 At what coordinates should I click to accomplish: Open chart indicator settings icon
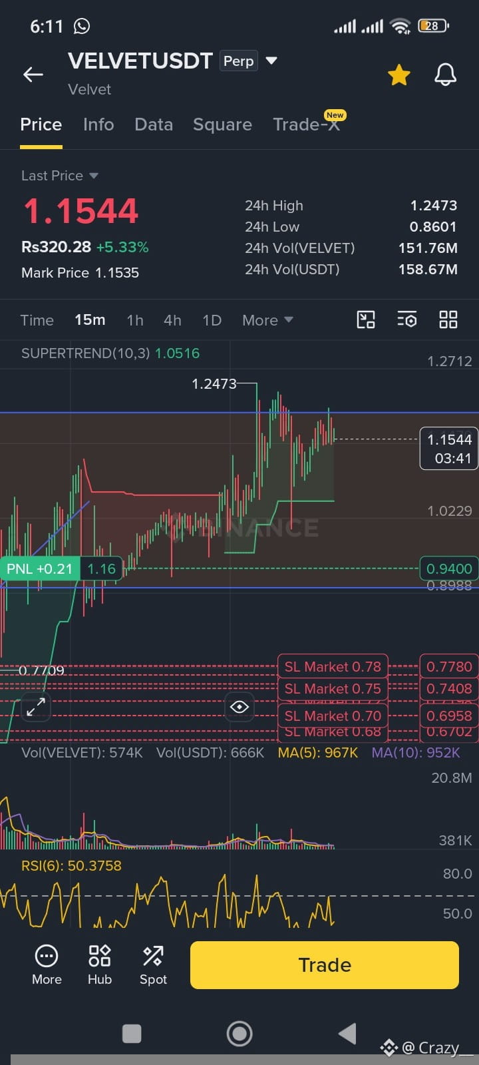tap(407, 320)
